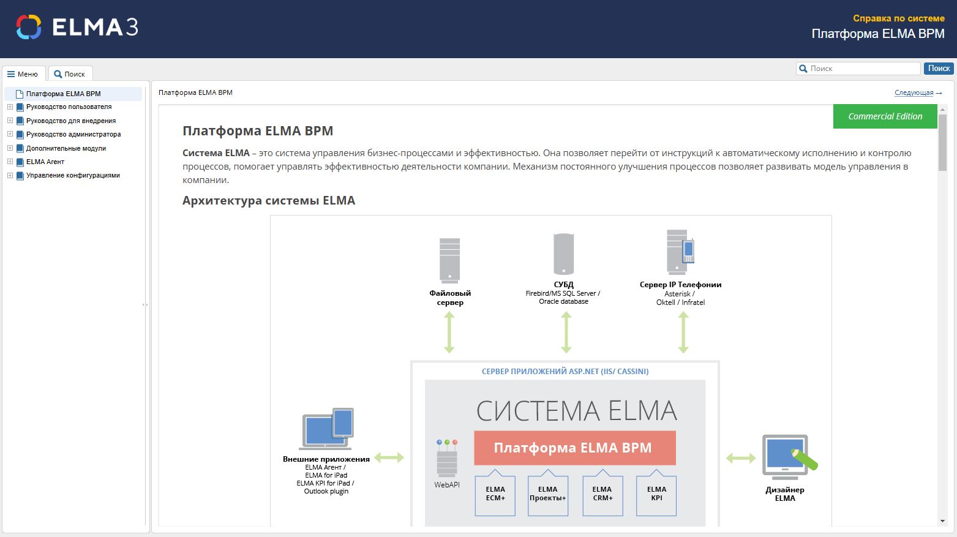Click book icon beside Управление конфигурациями
The height and width of the screenshot is (537, 957).
20,176
